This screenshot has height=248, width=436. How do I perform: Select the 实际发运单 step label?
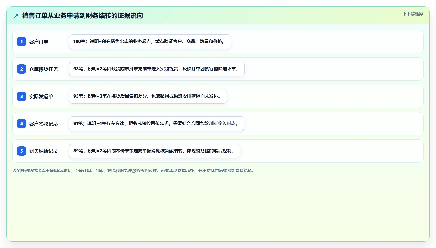coord(41,96)
